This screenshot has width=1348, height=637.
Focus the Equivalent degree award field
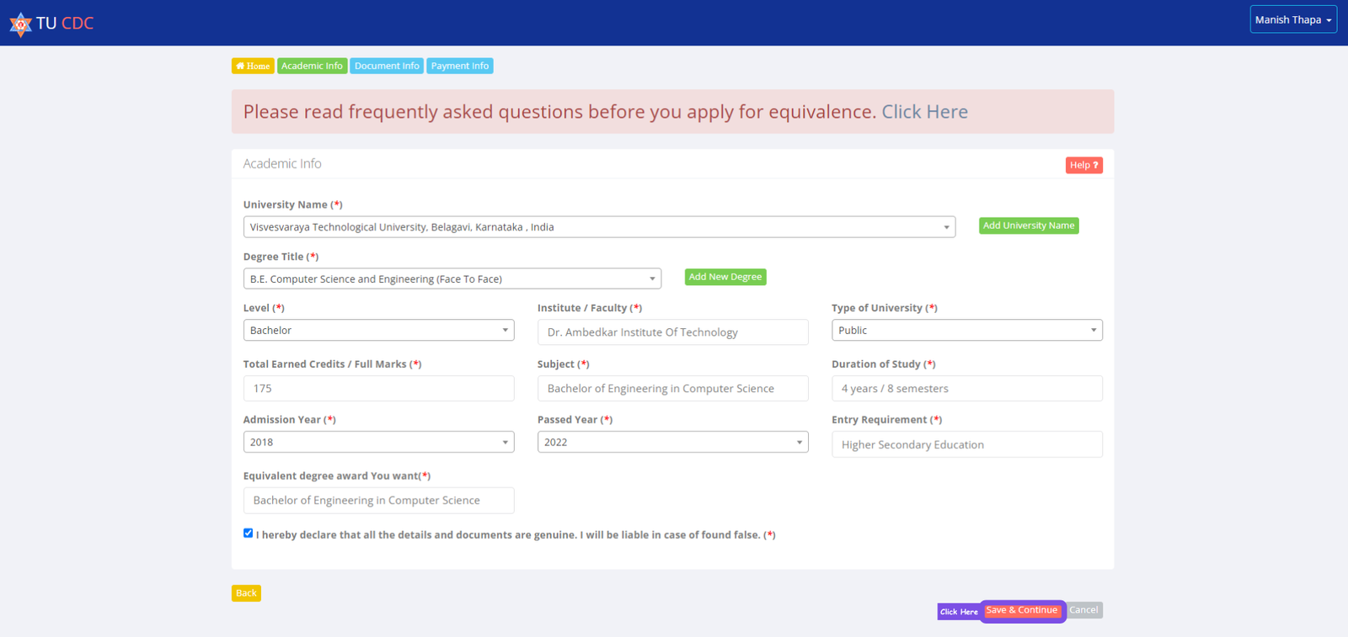click(x=378, y=500)
